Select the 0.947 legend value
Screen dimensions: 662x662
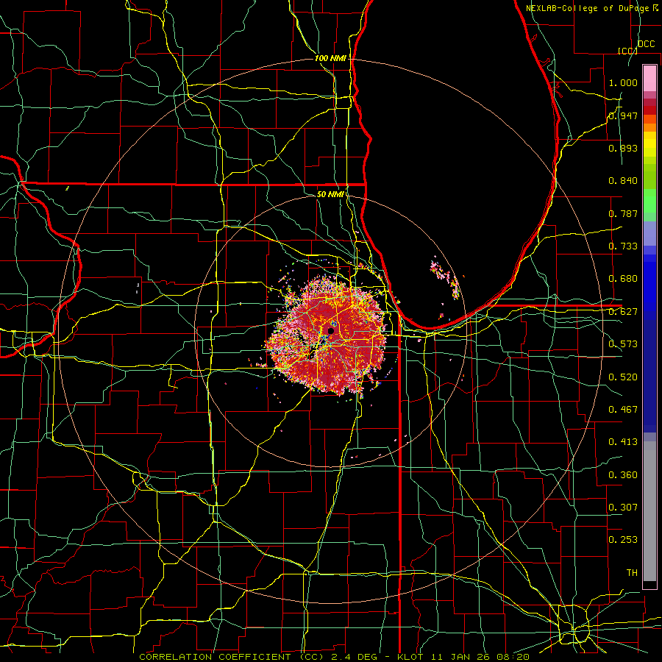coord(623,115)
